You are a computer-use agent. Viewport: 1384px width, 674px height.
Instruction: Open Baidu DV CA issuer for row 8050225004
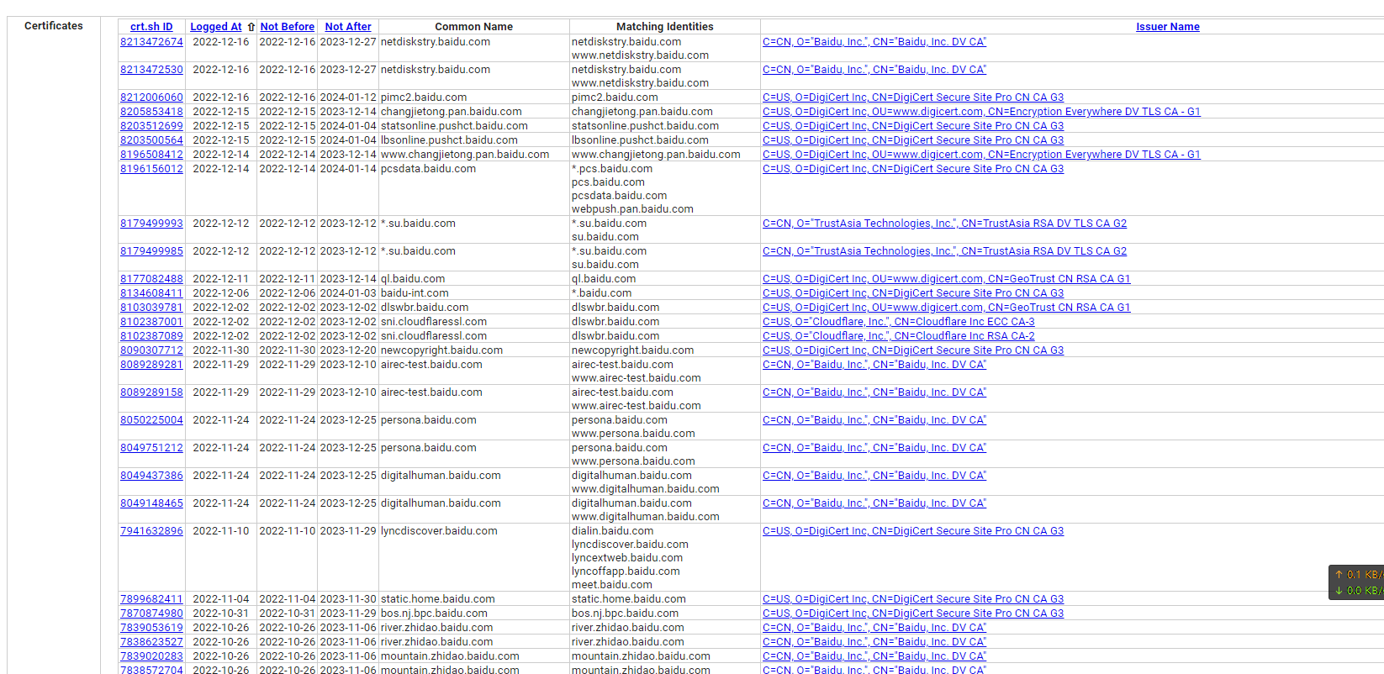pyautogui.click(x=874, y=420)
